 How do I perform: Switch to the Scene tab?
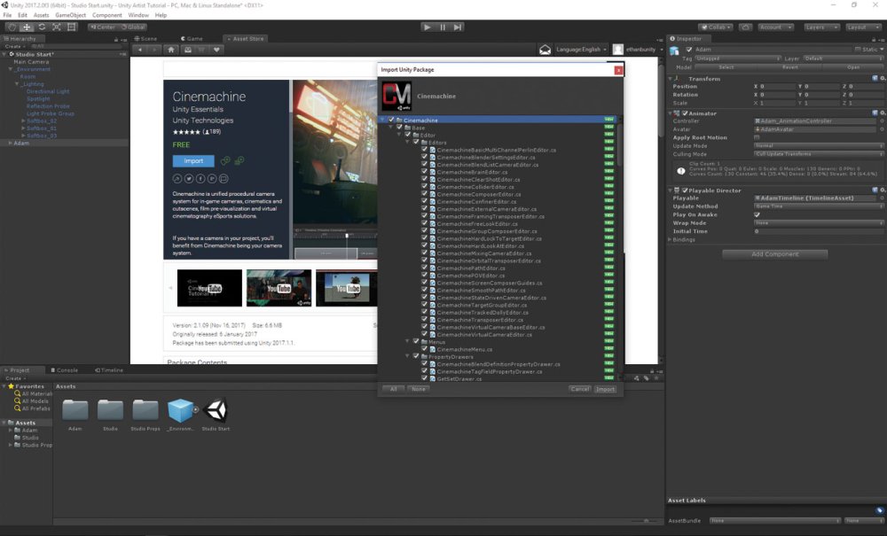(145, 39)
